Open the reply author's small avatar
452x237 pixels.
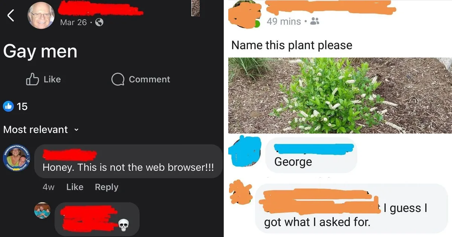tap(42, 210)
